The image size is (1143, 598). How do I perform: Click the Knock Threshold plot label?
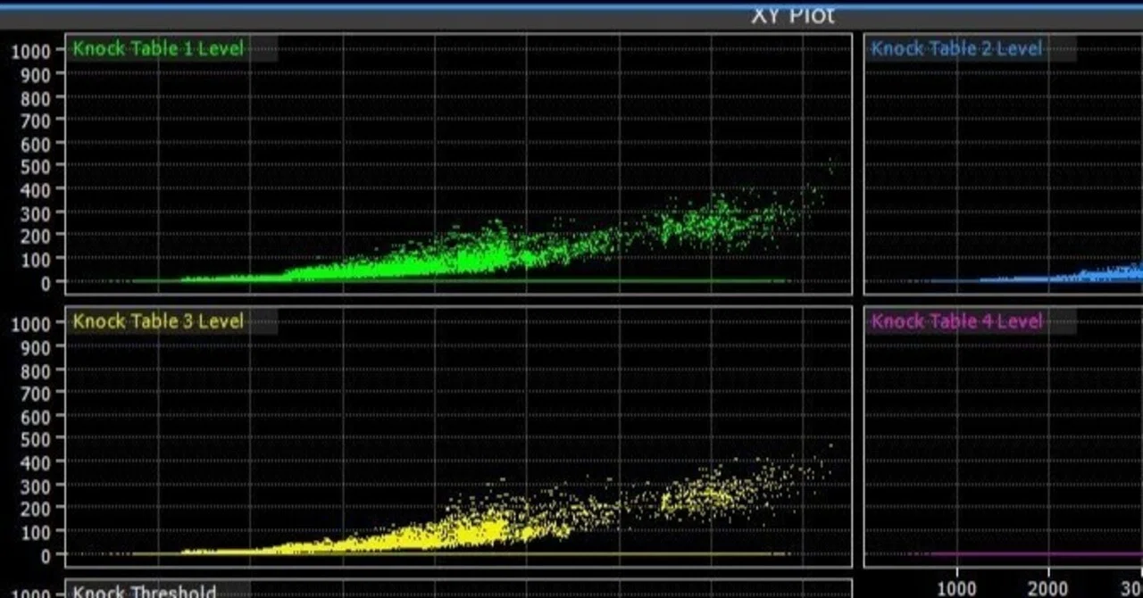pos(145,592)
